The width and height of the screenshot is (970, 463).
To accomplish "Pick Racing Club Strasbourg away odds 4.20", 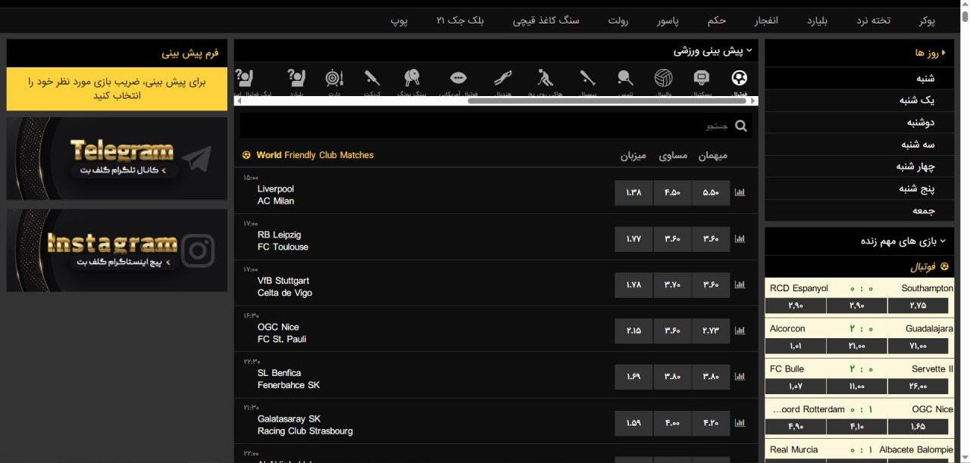I will 711,423.
